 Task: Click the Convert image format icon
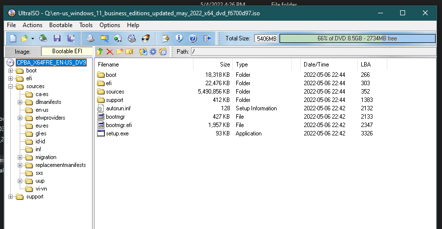pos(104,38)
